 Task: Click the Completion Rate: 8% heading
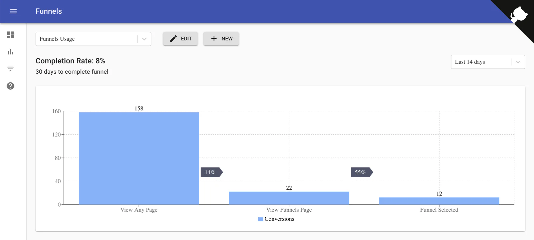click(x=70, y=61)
